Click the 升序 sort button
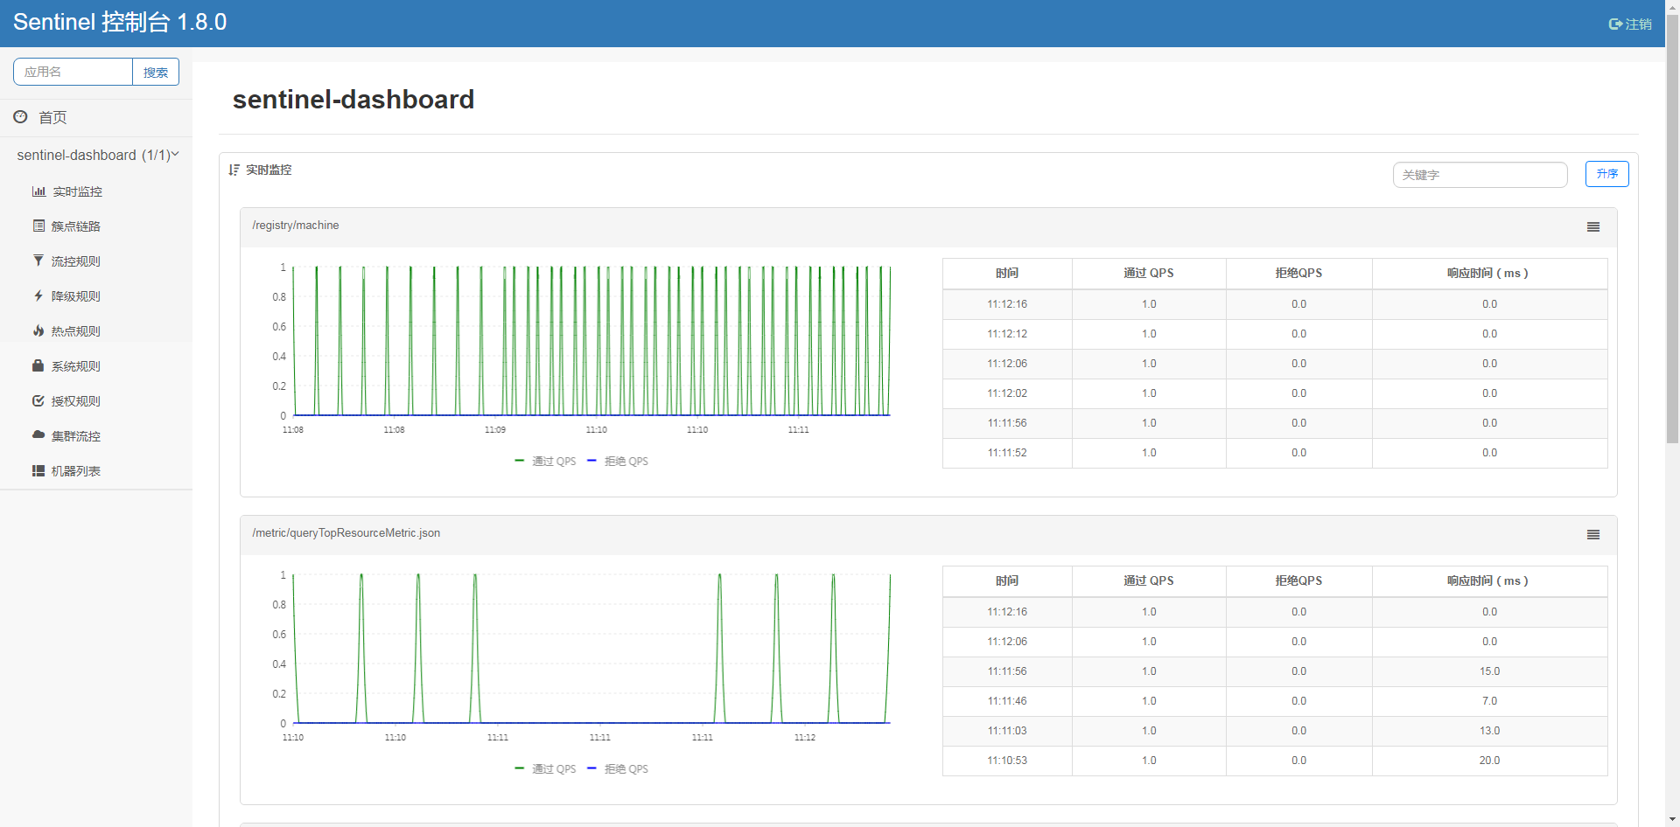1680x827 pixels. (x=1606, y=174)
